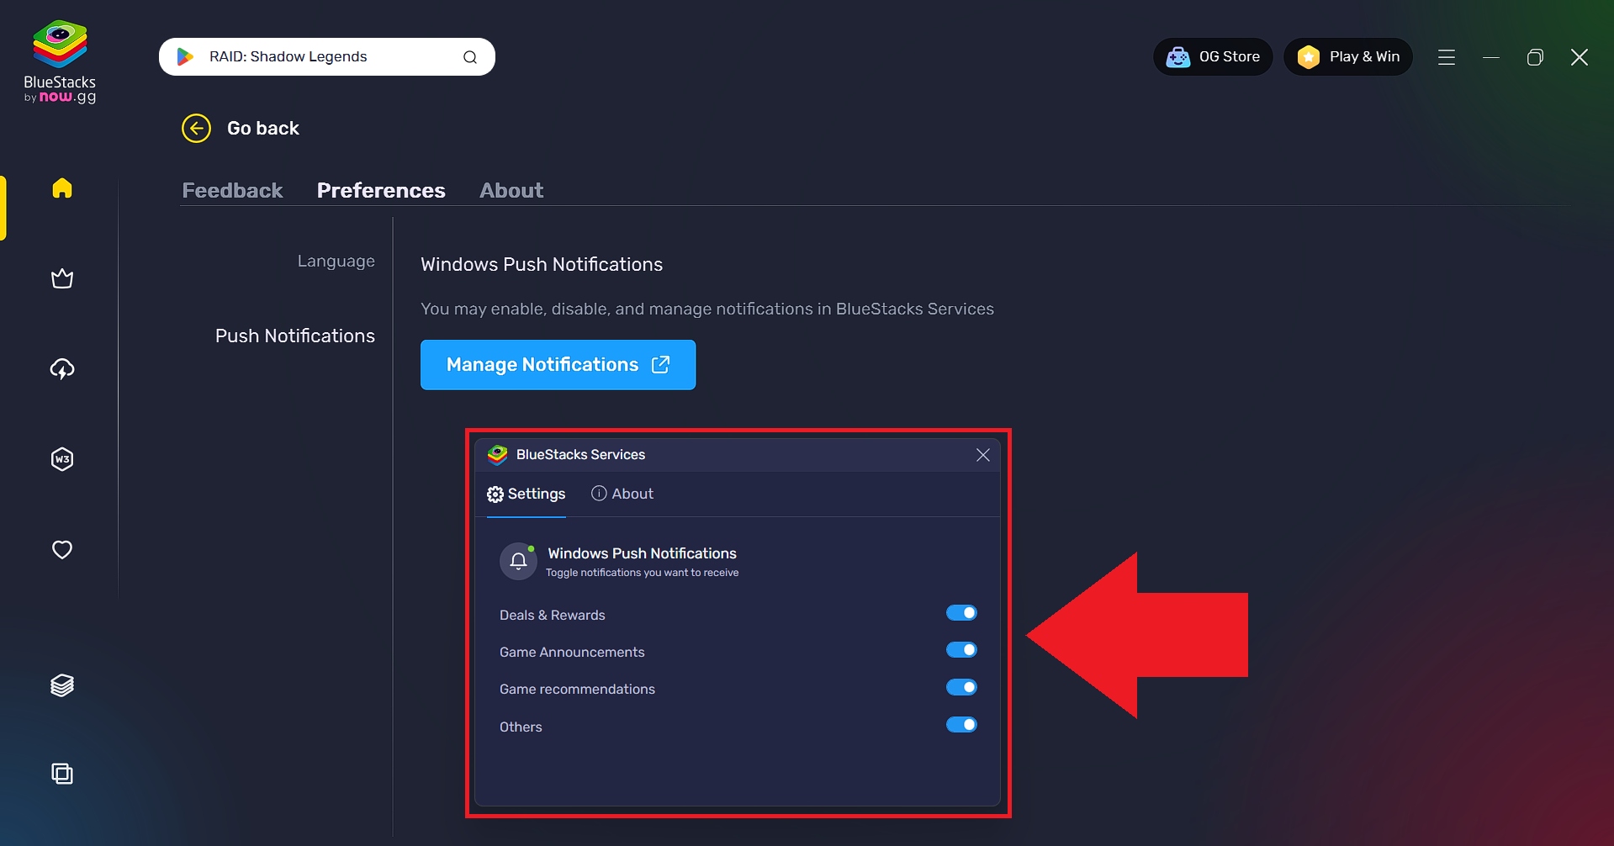Open About tab in BlueStacks Services

point(622,494)
